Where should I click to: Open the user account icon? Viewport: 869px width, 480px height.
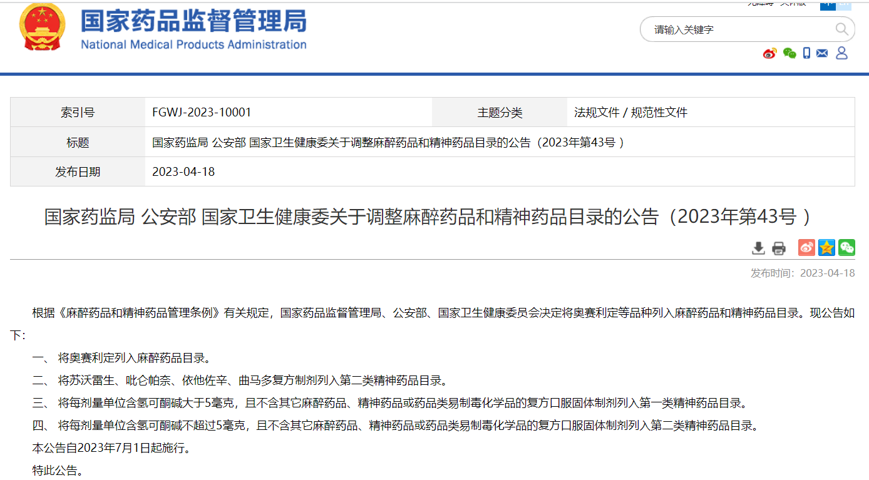pos(841,53)
